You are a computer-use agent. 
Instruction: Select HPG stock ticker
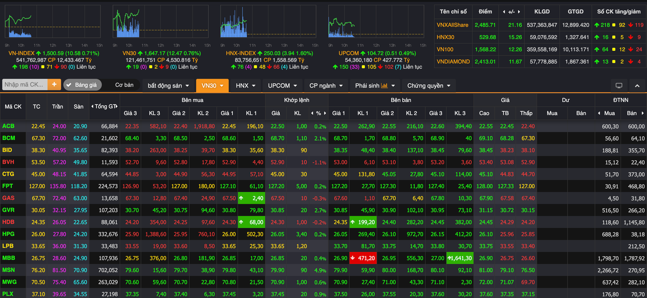pos(8,234)
